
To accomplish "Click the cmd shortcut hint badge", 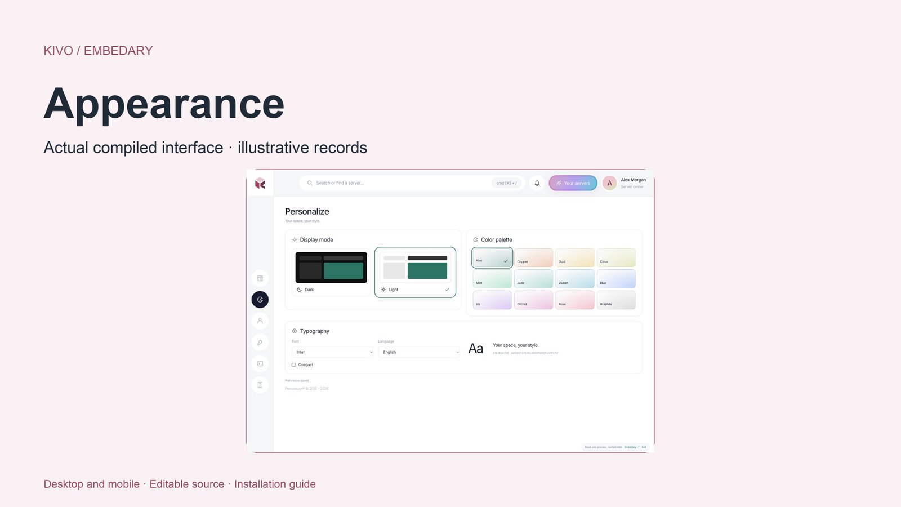I will [506, 183].
